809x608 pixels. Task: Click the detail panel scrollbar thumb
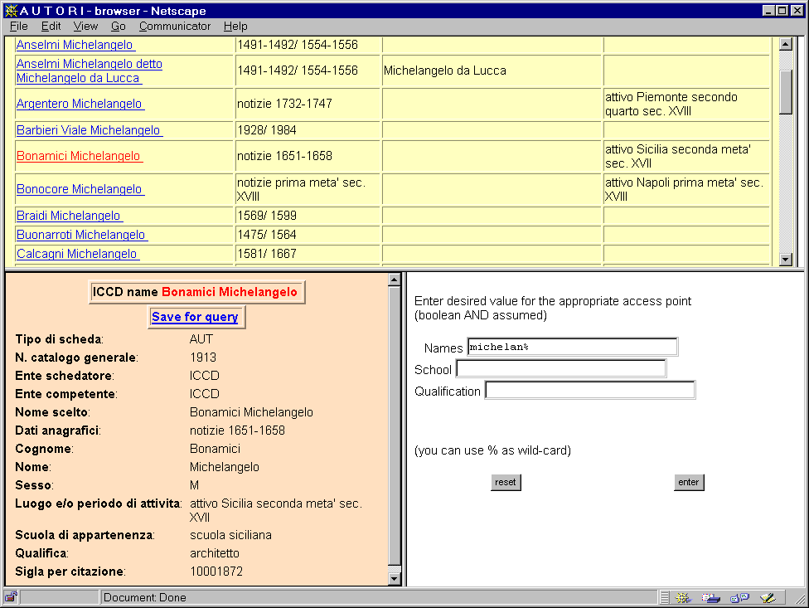[395, 426]
